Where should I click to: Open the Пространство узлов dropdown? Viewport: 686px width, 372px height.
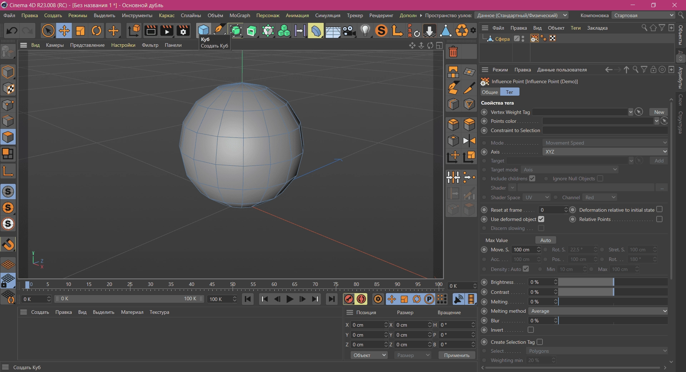(x=521, y=15)
